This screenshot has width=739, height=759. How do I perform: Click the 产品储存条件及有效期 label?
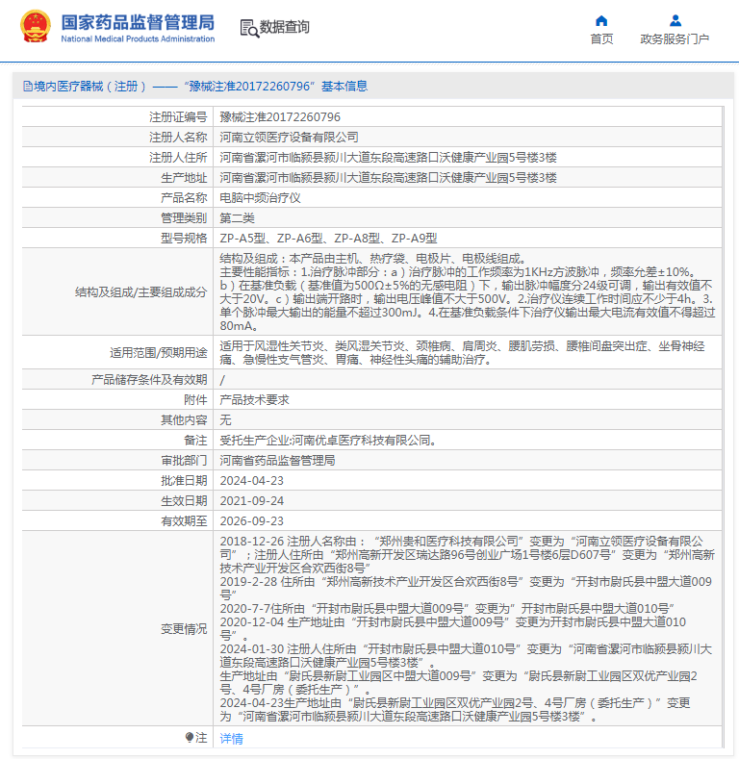tap(149, 379)
